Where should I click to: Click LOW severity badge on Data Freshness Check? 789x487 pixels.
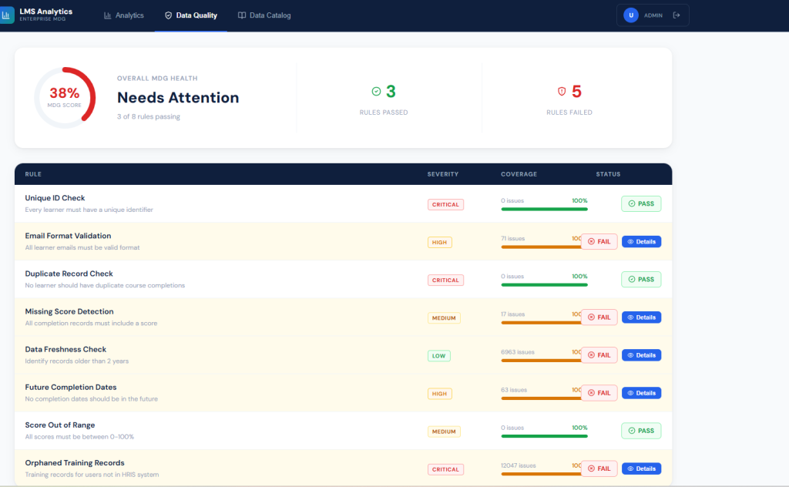(439, 356)
